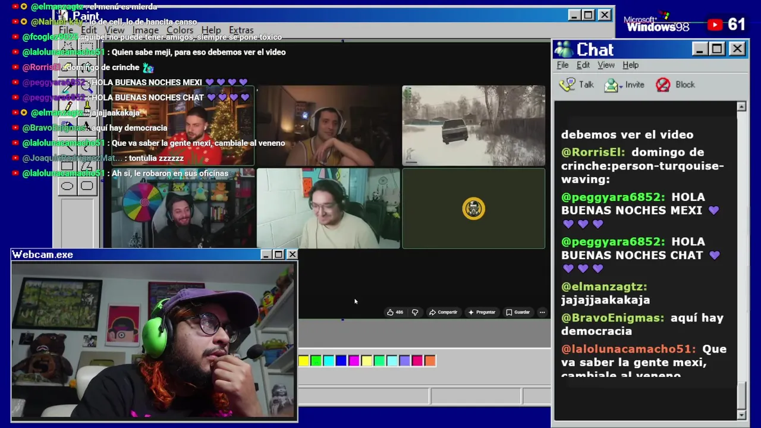Pick the magenta color swatch

(x=354, y=361)
